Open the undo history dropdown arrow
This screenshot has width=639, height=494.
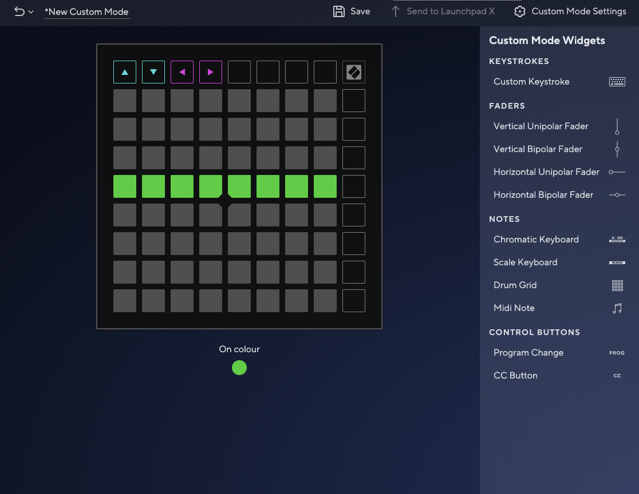click(x=31, y=12)
